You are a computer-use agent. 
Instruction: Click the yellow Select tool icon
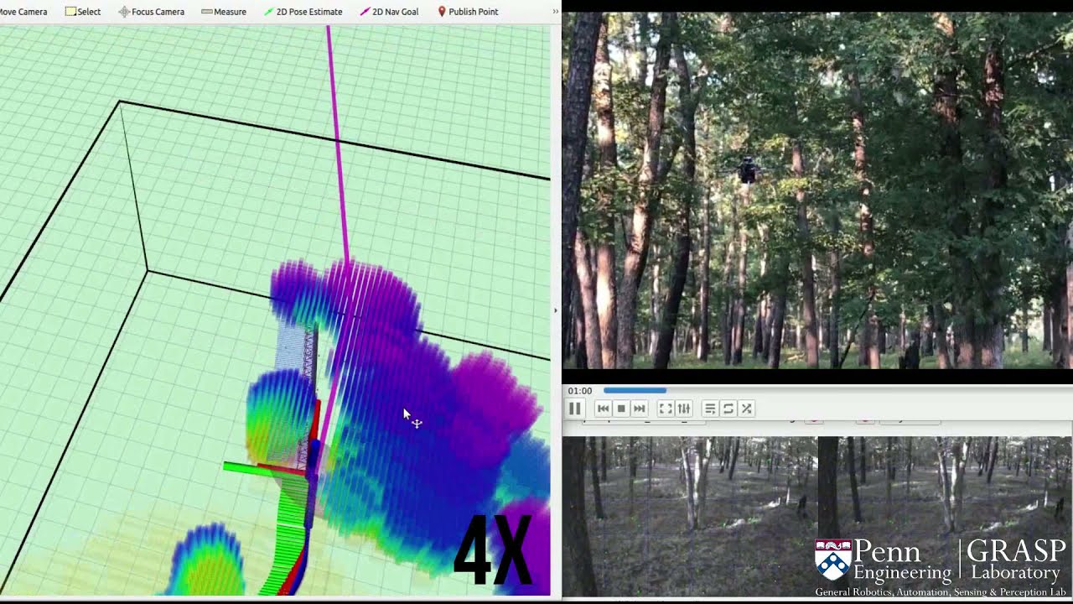[70, 12]
